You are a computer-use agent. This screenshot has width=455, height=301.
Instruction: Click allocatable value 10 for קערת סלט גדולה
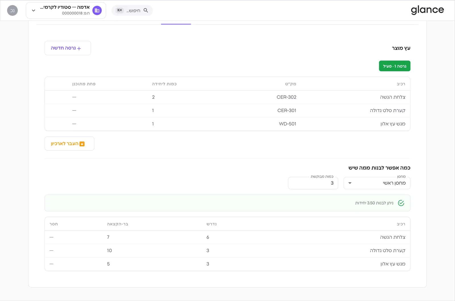[x=109, y=251]
